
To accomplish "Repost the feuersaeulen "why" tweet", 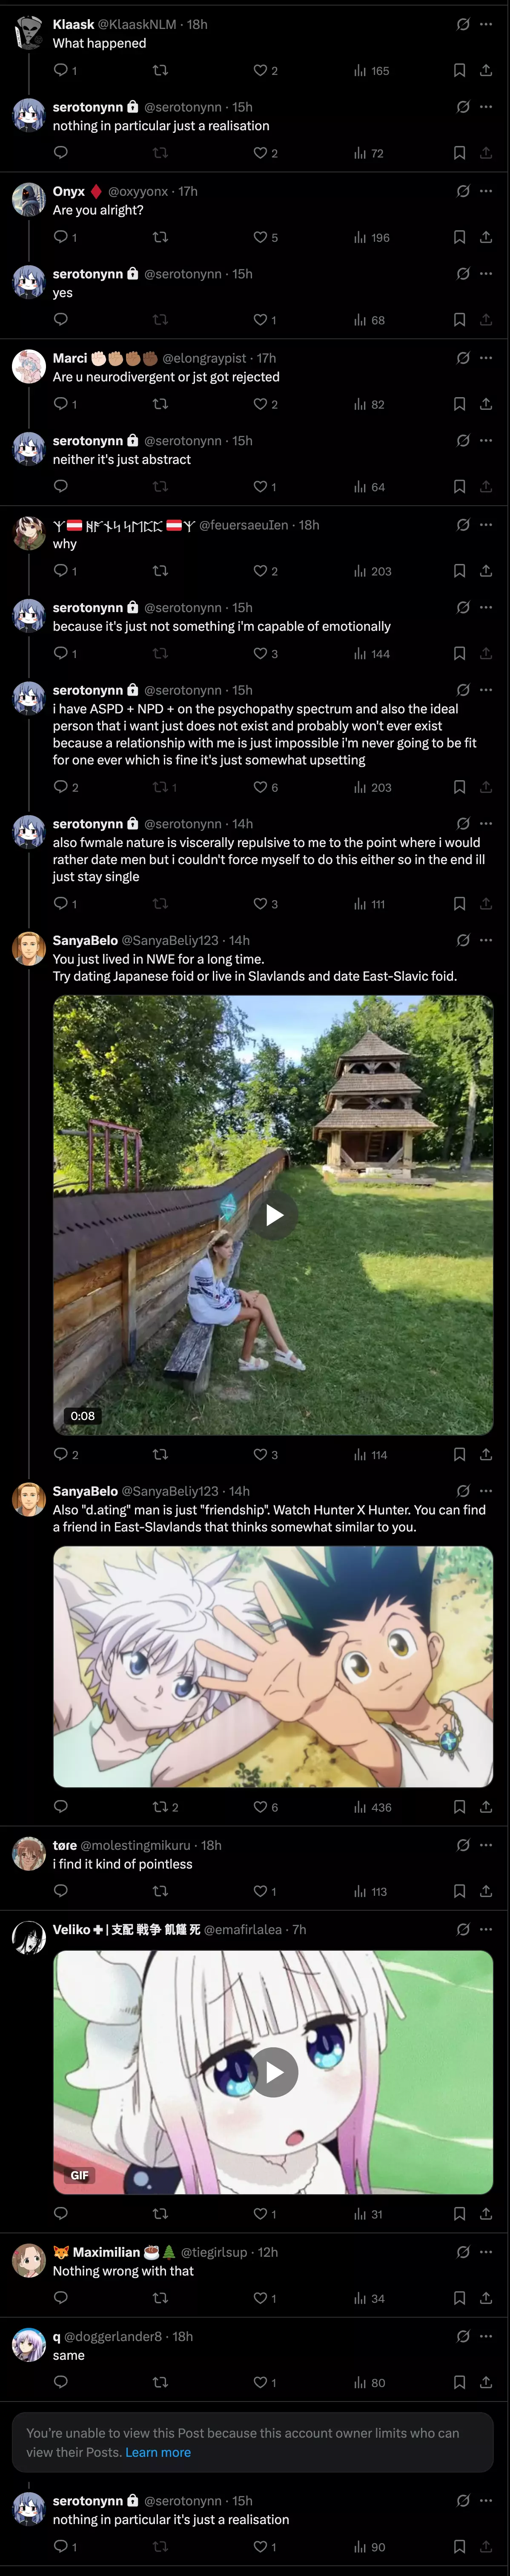I will pyautogui.click(x=160, y=571).
